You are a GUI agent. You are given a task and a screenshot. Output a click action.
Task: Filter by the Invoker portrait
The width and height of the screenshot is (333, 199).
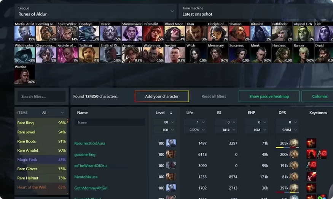175,53
